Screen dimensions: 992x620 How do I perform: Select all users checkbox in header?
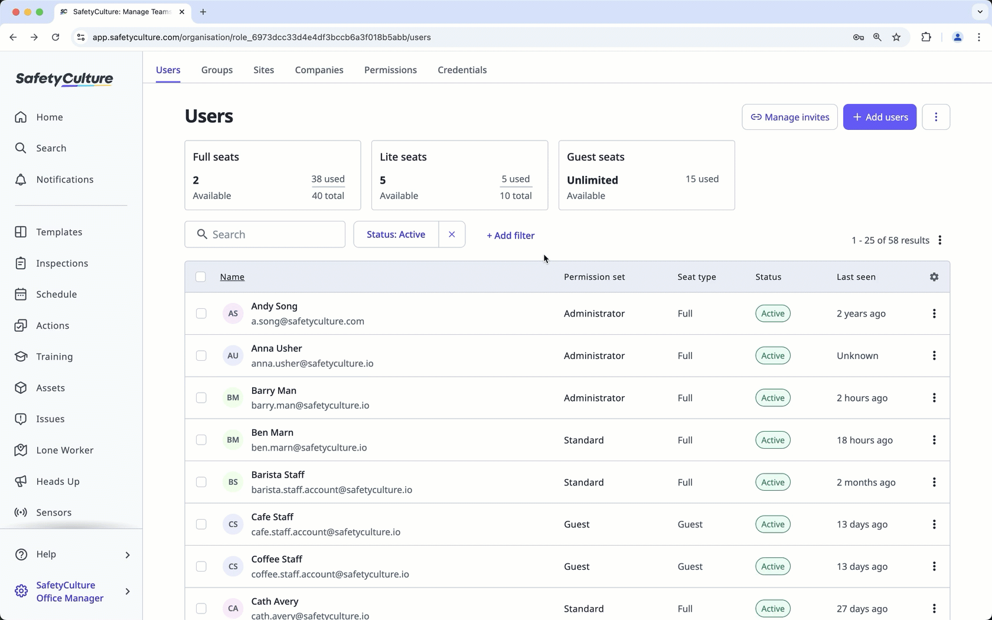click(x=201, y=277)
